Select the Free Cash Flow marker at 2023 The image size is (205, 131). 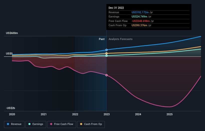[107, 75]
